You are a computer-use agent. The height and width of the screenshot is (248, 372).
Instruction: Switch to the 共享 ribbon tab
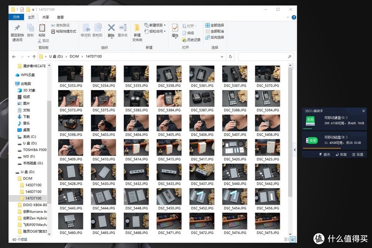tap(46, 17)
